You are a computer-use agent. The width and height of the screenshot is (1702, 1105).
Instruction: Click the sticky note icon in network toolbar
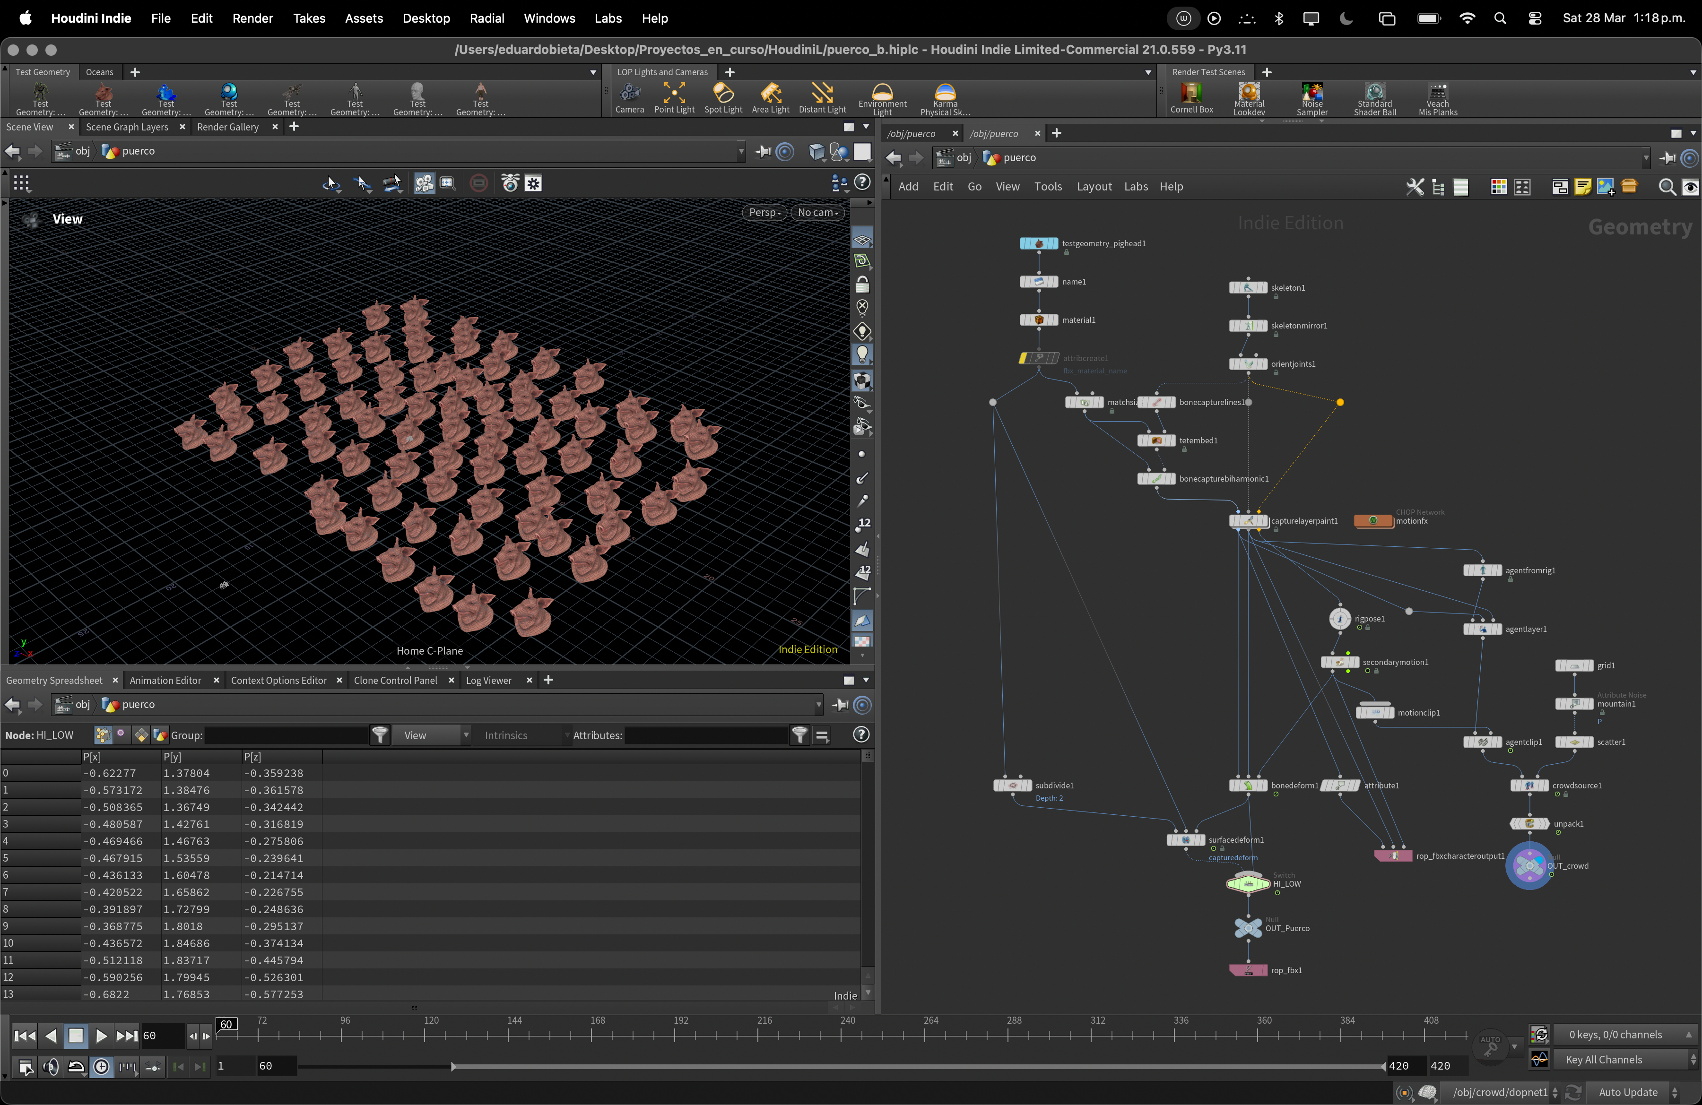(x=1582, y=187)
